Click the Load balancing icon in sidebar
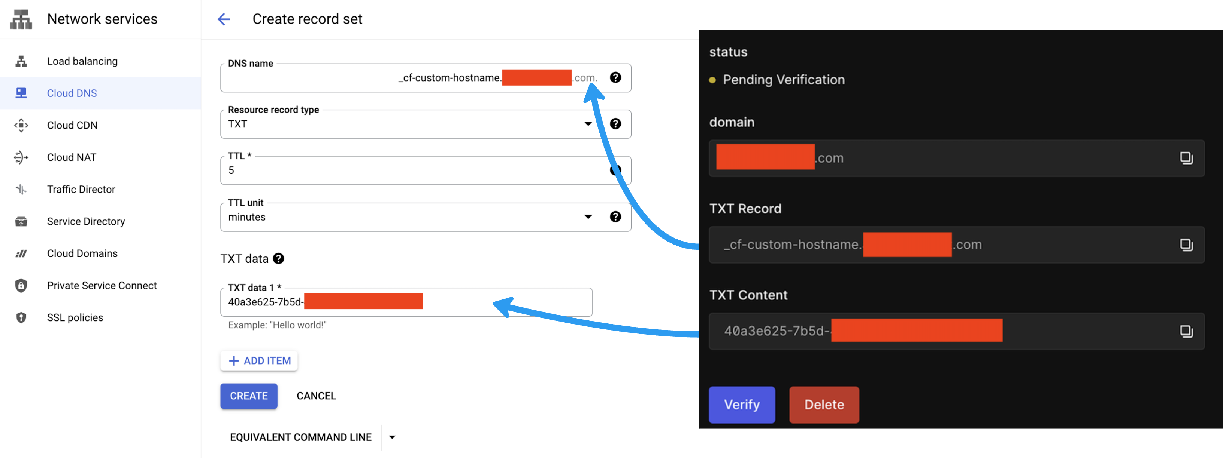Image resolution: width=1223 pixels, height=458 pixels. [x=21, y=61]
